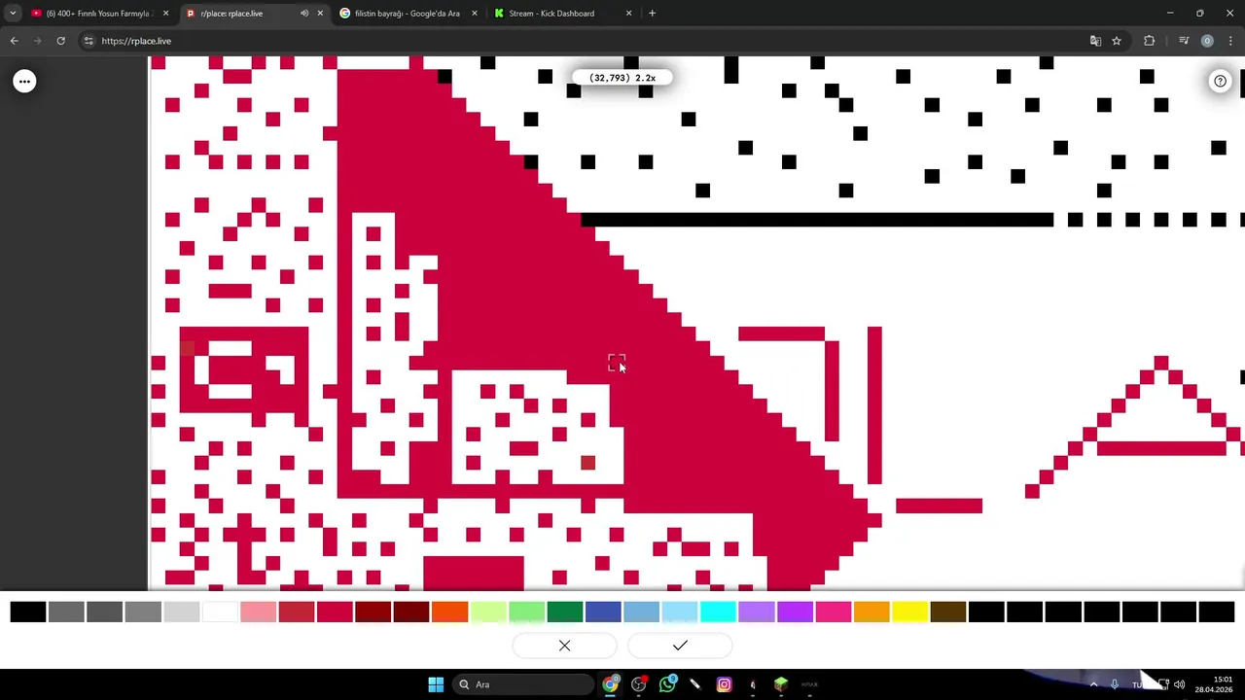Viewport: 1245px width, 700px height.
Task: Mute the r/place tab audio icon
Action: pos(304,14)
